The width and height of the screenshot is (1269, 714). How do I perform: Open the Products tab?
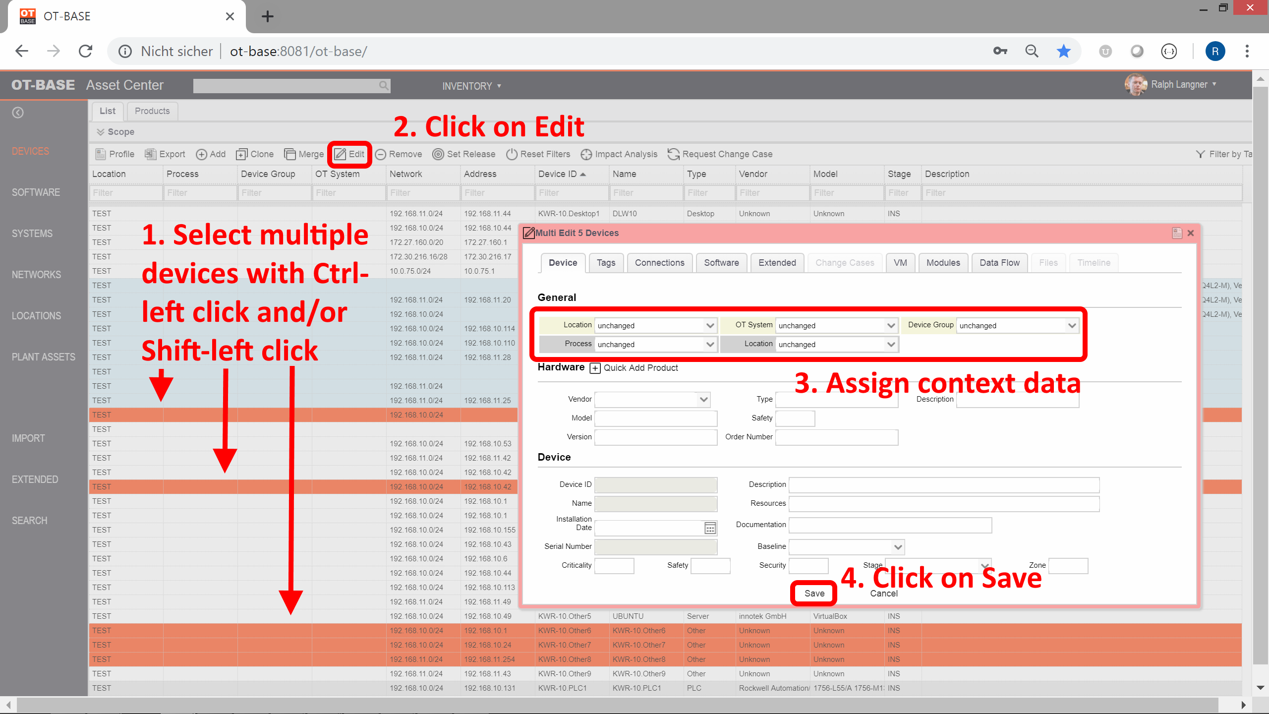[x=152, y=111]
